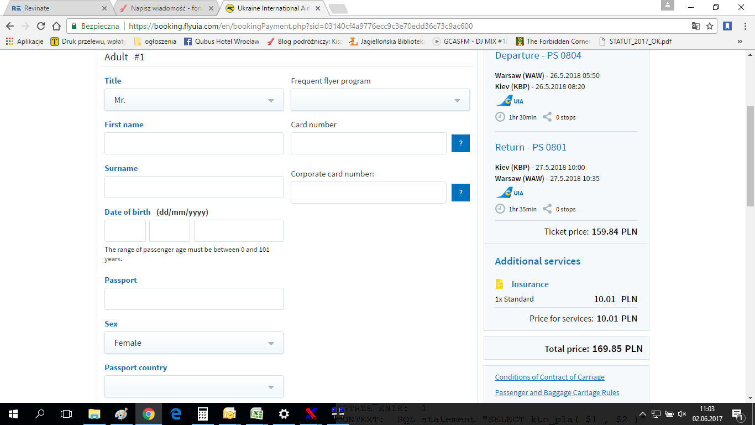Screen dimensions: 755x425
Task: Click the Departure - PS 0804 heading
Action: click(538, 55)
